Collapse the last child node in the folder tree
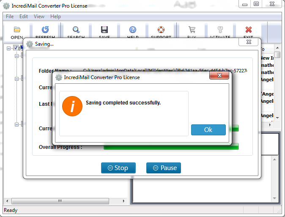The image size is (285, 217). tap(16, 124)
